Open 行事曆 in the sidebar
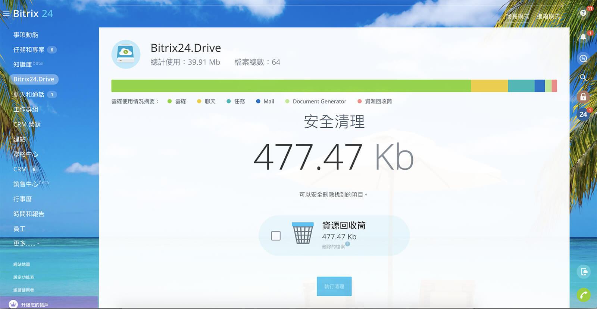The image size is (597, 309). pyautogui.click(x=22, y=199)
